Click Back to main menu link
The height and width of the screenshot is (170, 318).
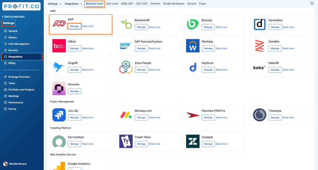13,16
